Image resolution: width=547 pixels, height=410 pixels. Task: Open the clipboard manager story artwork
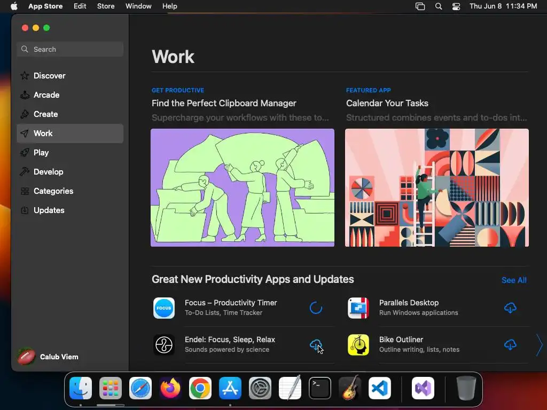243,187
